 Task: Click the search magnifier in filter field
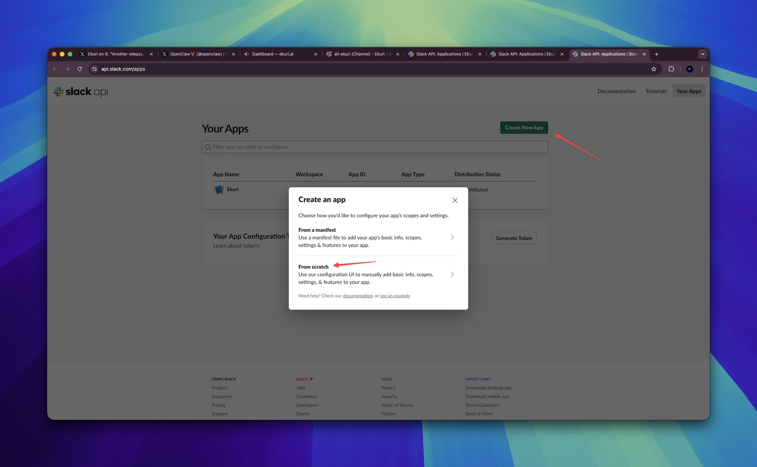tap(208, 147)
